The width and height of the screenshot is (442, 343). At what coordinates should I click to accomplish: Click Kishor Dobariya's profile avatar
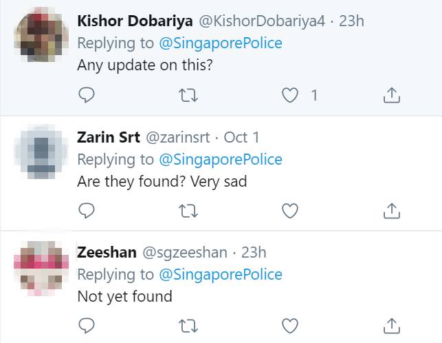pyautogui.click(x=41, y=34)
